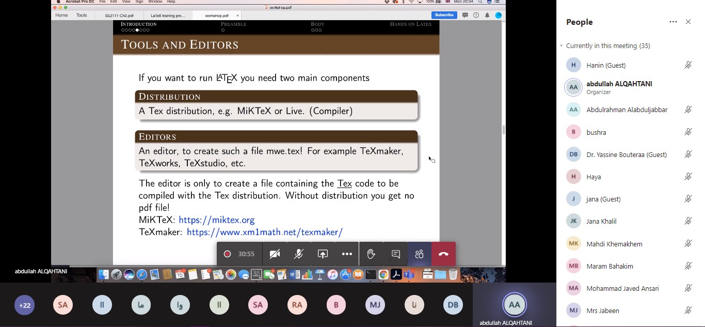
Task: Open the share screen tray
Action: coord(323,254)
